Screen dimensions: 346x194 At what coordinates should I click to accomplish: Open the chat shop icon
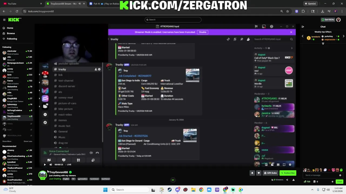[x=315, y=182]
